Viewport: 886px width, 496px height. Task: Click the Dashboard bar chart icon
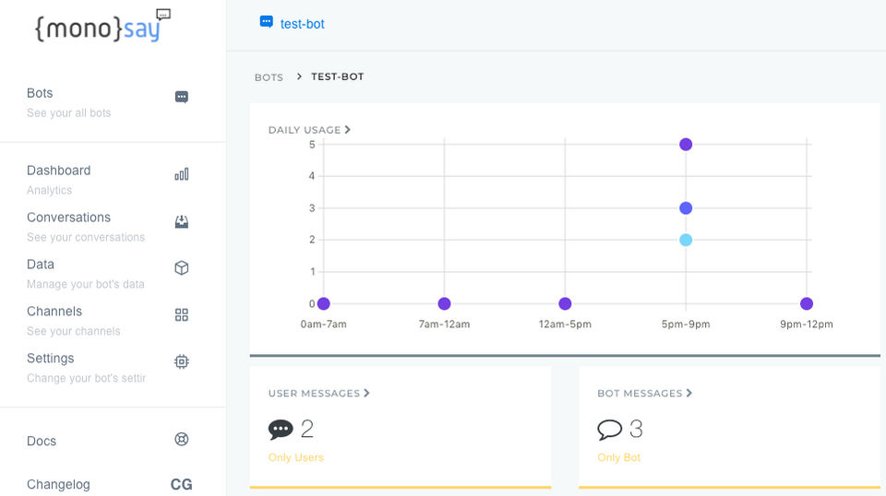point(182,174)
